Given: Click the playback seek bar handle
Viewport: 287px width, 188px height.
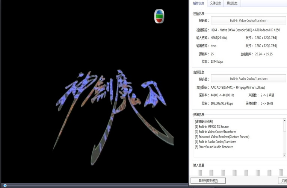Looking at the screenshot, I should tap(5, 186).
